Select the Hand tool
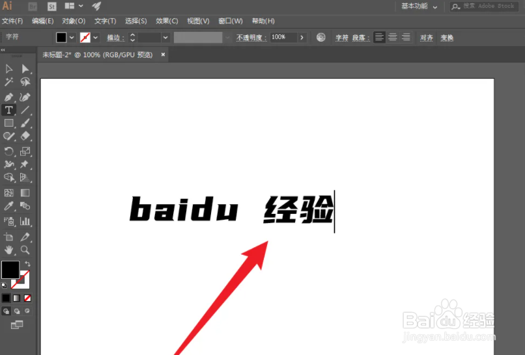 (x=9, y=250)
